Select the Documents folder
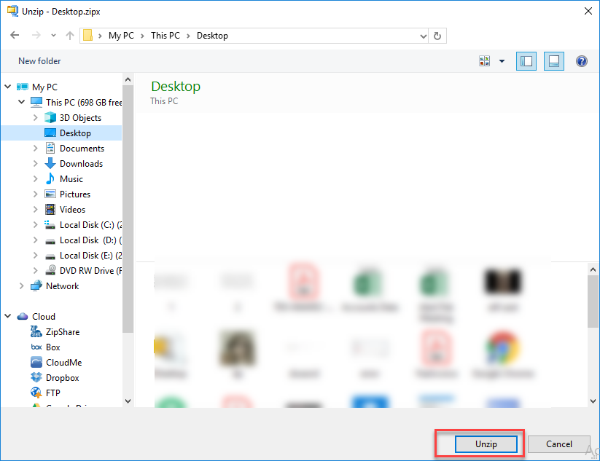 [82, 149]
